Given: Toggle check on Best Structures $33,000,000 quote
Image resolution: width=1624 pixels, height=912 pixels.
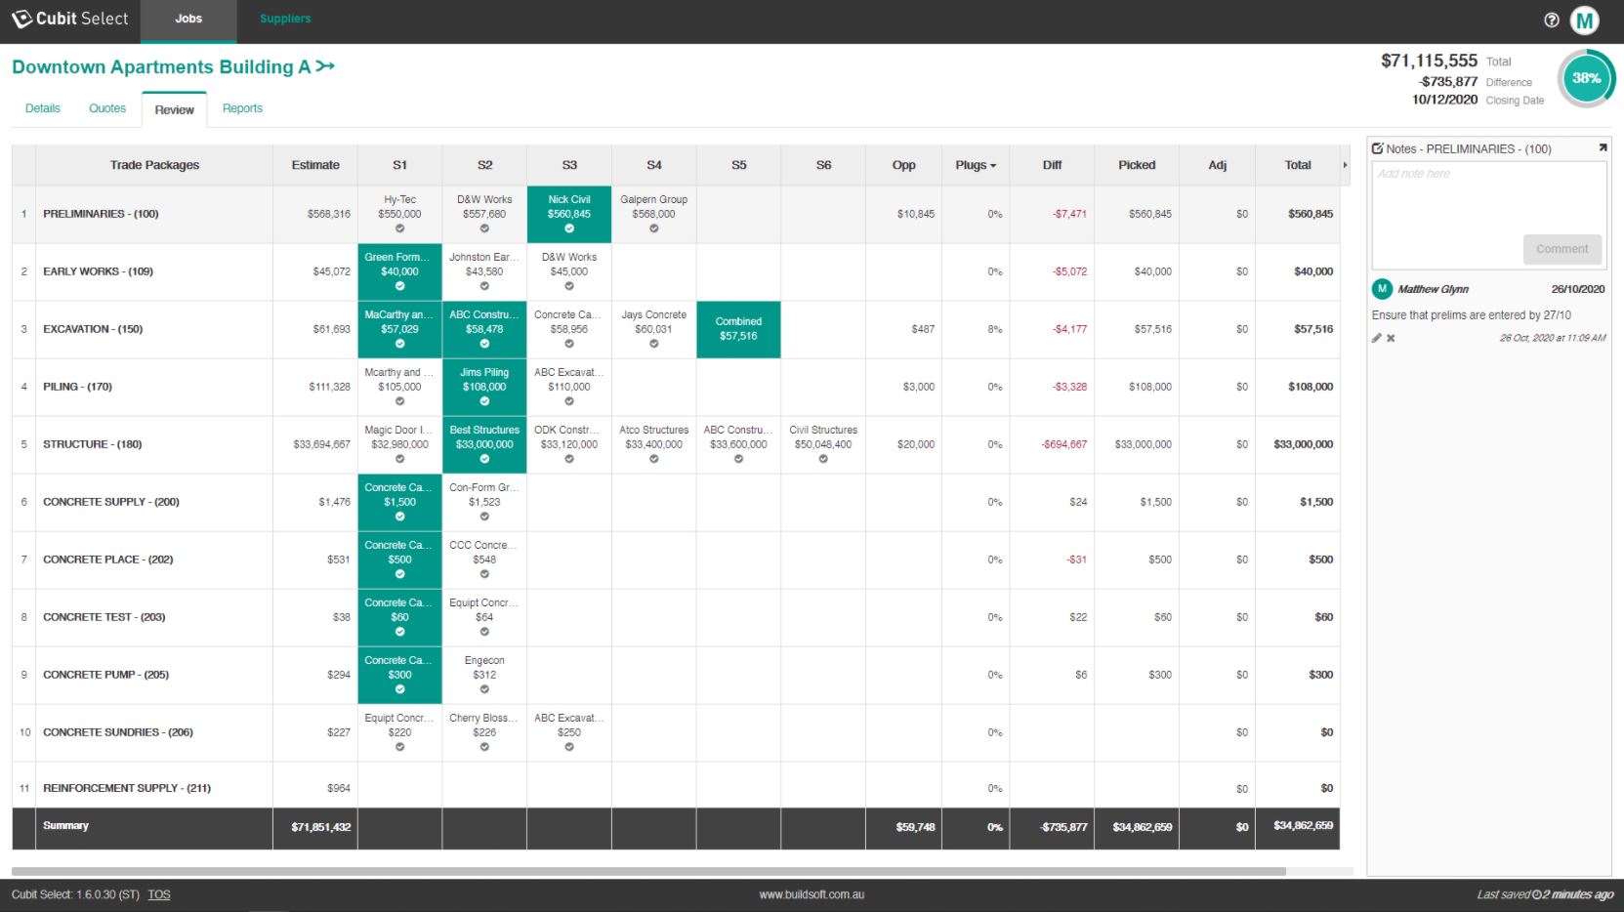Looking at the screenshot, I should coord(484,459).
